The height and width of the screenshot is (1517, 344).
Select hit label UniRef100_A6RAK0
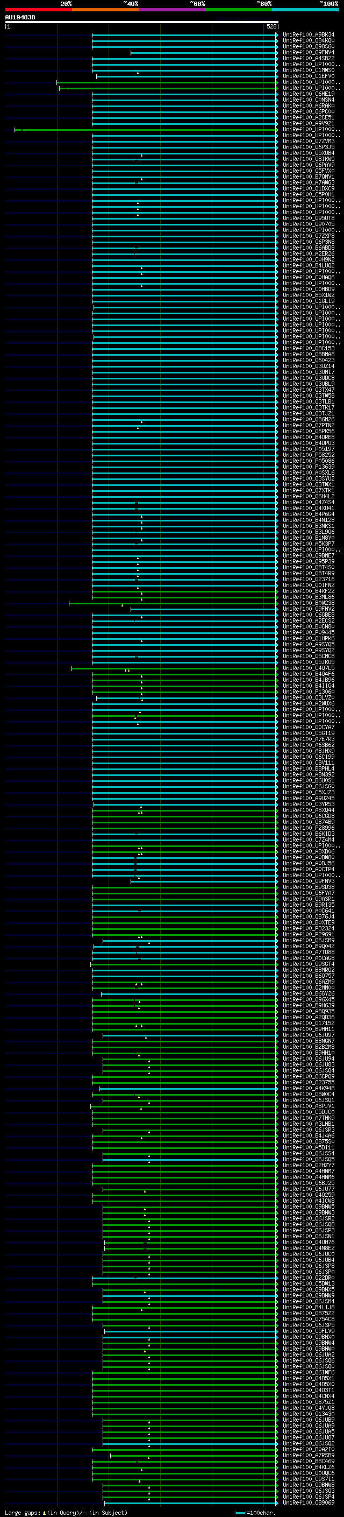(x=308, y=105)
